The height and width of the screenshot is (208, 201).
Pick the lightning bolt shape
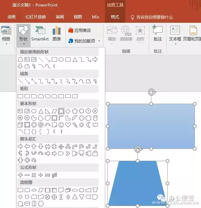point(75,125)
